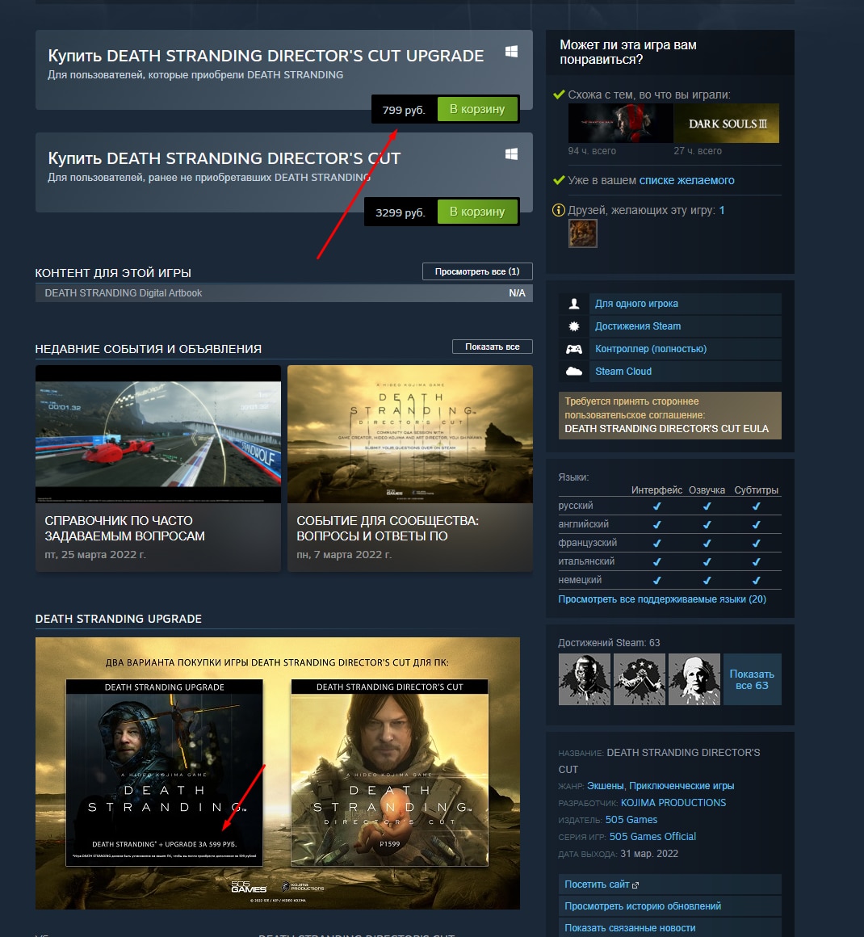Screen dimensions: 864x937
Task: Click second achievement icon with handshake
Action: [640, 679]
